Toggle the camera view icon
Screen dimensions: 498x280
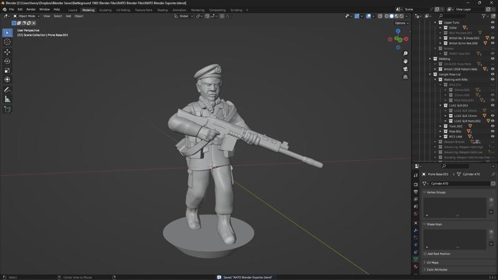click(x=405, y=69)
